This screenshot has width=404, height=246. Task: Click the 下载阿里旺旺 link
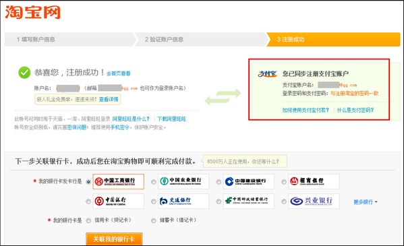pos(171,119)
